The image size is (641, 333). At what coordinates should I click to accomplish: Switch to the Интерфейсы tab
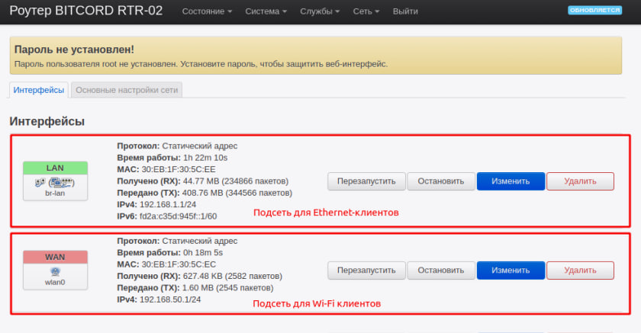39,90
